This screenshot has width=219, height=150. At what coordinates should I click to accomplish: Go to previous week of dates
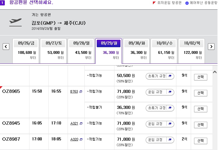[6, 47]
